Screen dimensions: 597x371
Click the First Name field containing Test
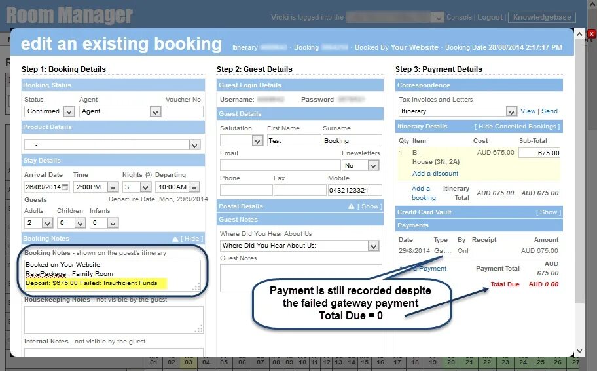coord(294,141)
